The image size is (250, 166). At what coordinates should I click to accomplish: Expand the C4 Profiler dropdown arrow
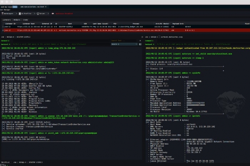point(35,14)
